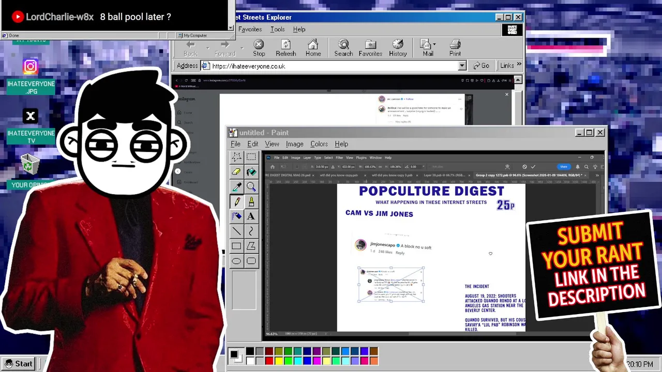Click the Forward arrow in Streets Explorer
The image size is (662, 372).
[225, 48]
